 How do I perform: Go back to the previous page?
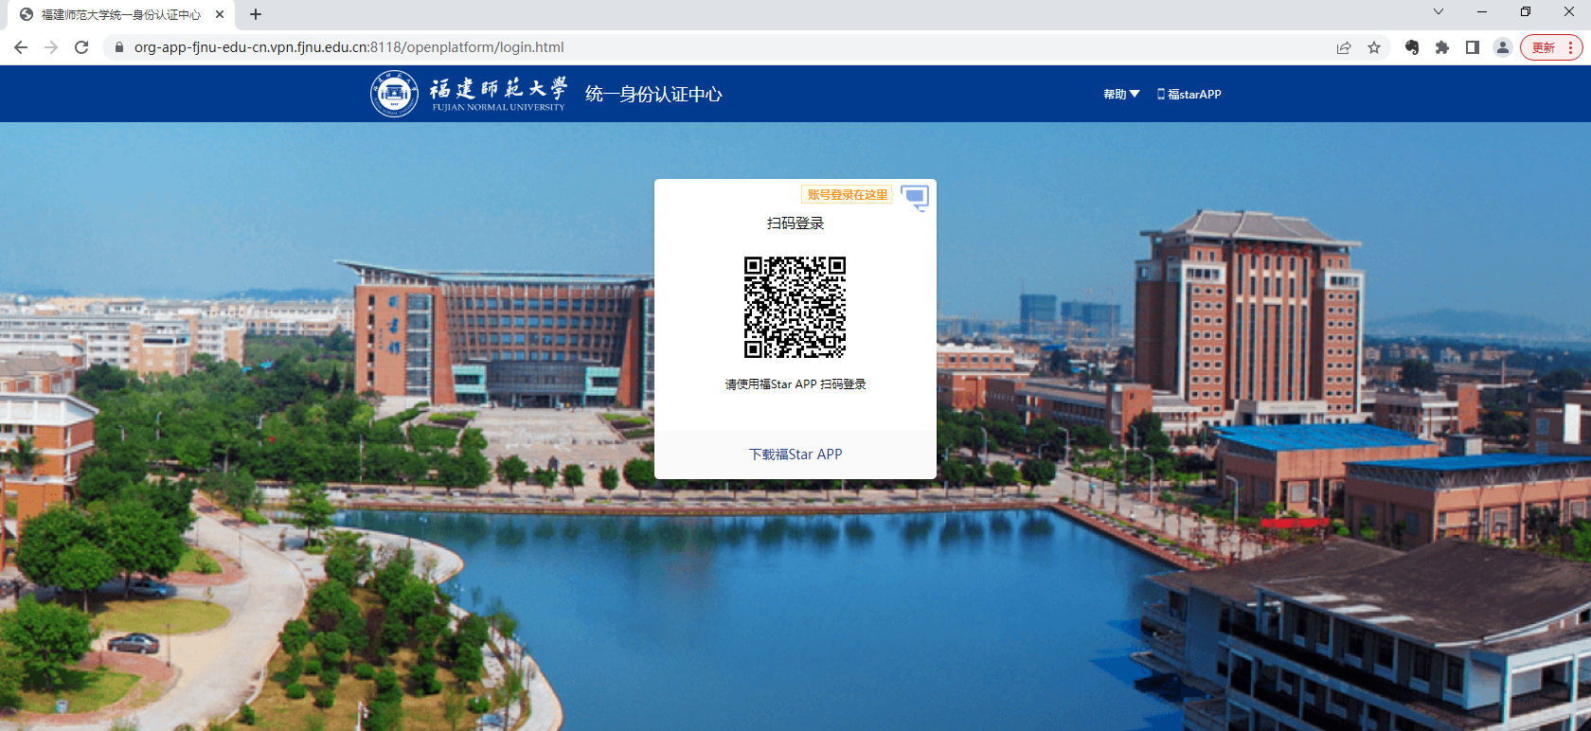(21, 47)
